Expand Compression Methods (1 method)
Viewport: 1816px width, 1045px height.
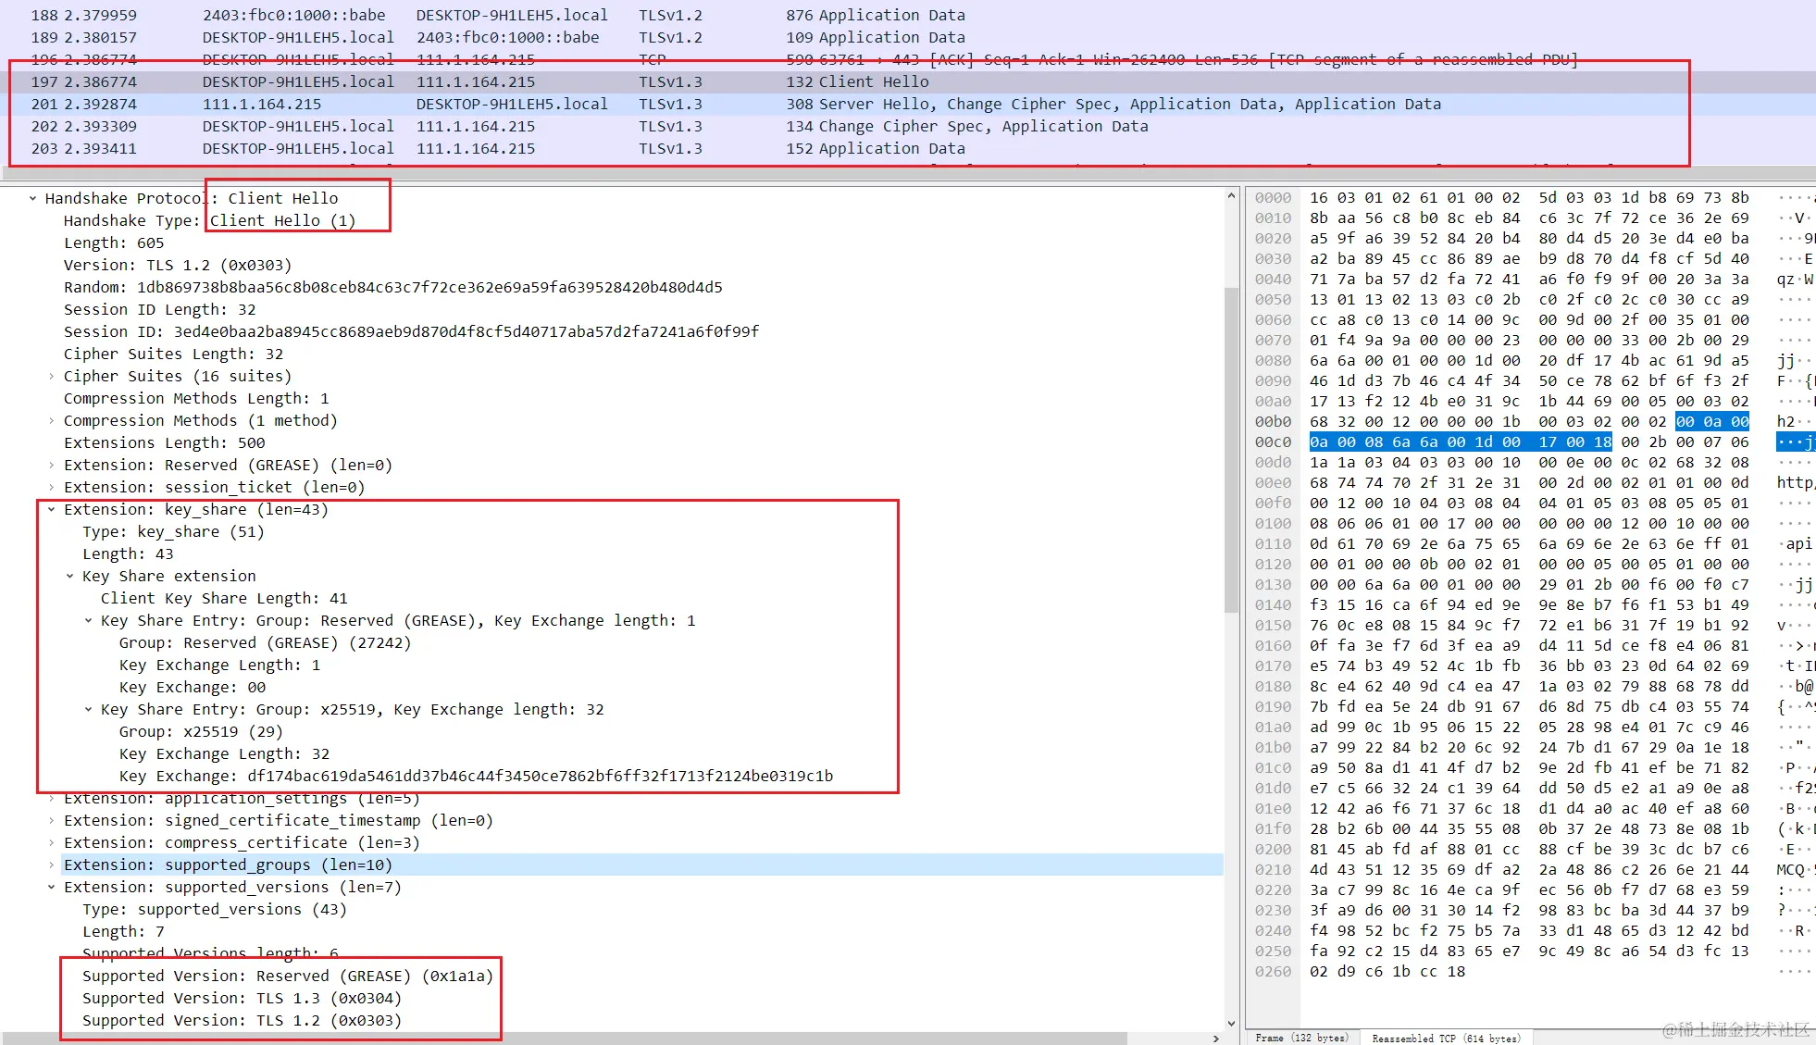coord(52,420)
